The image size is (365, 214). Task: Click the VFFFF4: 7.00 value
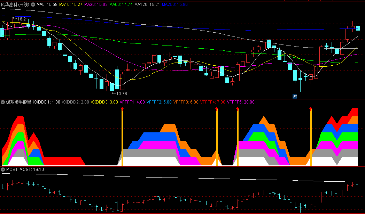point(213,102)
